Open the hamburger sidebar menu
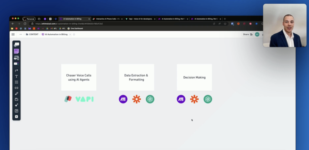Viewport: 309px width, 150px height. pos(13,34)
